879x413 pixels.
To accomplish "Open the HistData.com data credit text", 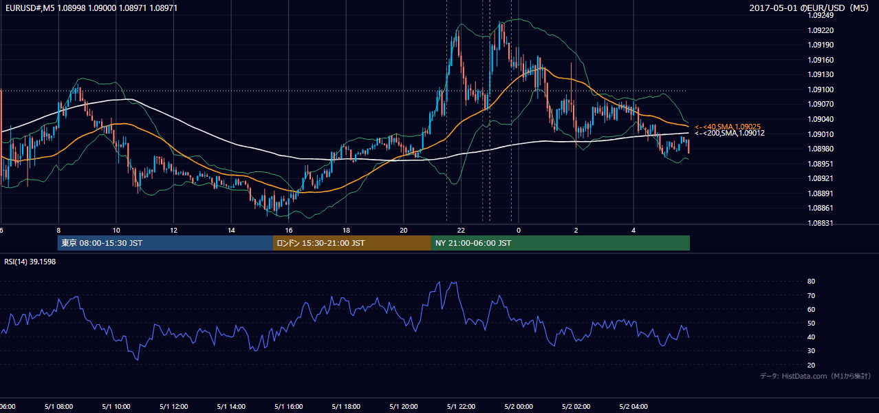I will tap(816, 376).
